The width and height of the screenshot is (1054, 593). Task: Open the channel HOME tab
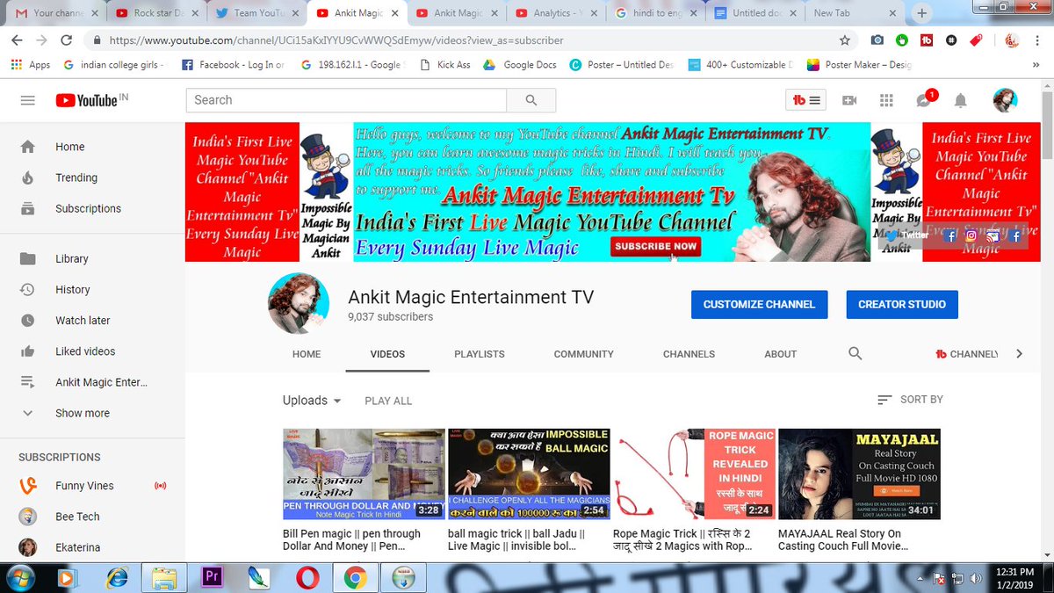click(x=307, y=354)
